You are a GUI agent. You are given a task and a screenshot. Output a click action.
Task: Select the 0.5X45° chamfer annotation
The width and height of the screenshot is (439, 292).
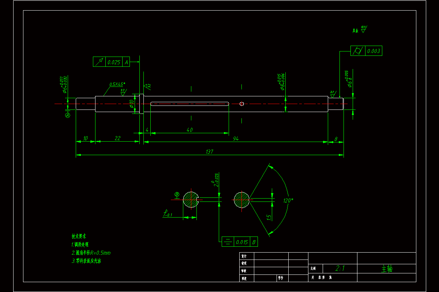click(x=117, y=84)
